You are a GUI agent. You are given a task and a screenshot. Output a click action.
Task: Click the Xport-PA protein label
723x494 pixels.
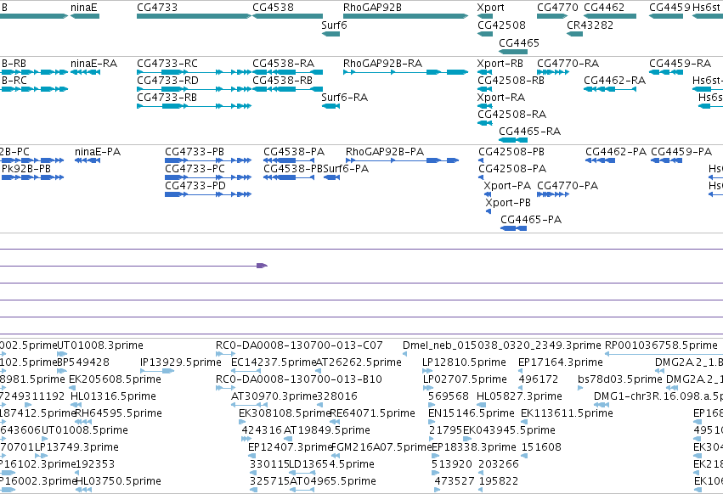click(507, 186)
